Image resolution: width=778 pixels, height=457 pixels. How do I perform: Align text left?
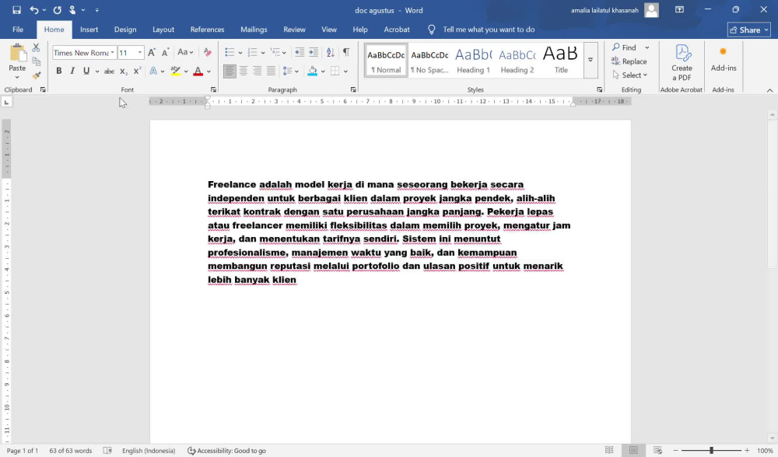(x=230, y=71)
